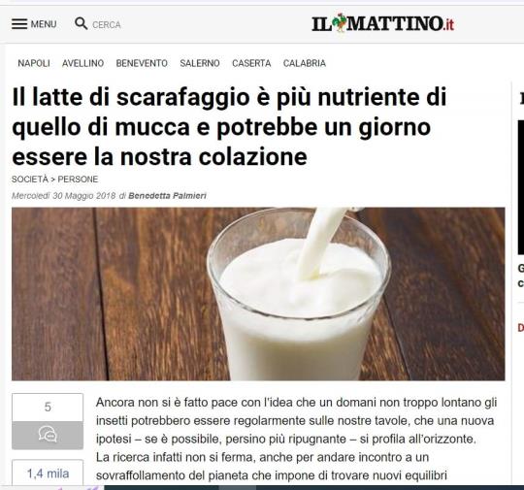524x490 pixels.
Task: Click the comments speech bubble icon
Action: tap(48, 435)
